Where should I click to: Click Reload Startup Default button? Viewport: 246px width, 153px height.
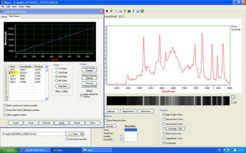click(x=89, y=77)
